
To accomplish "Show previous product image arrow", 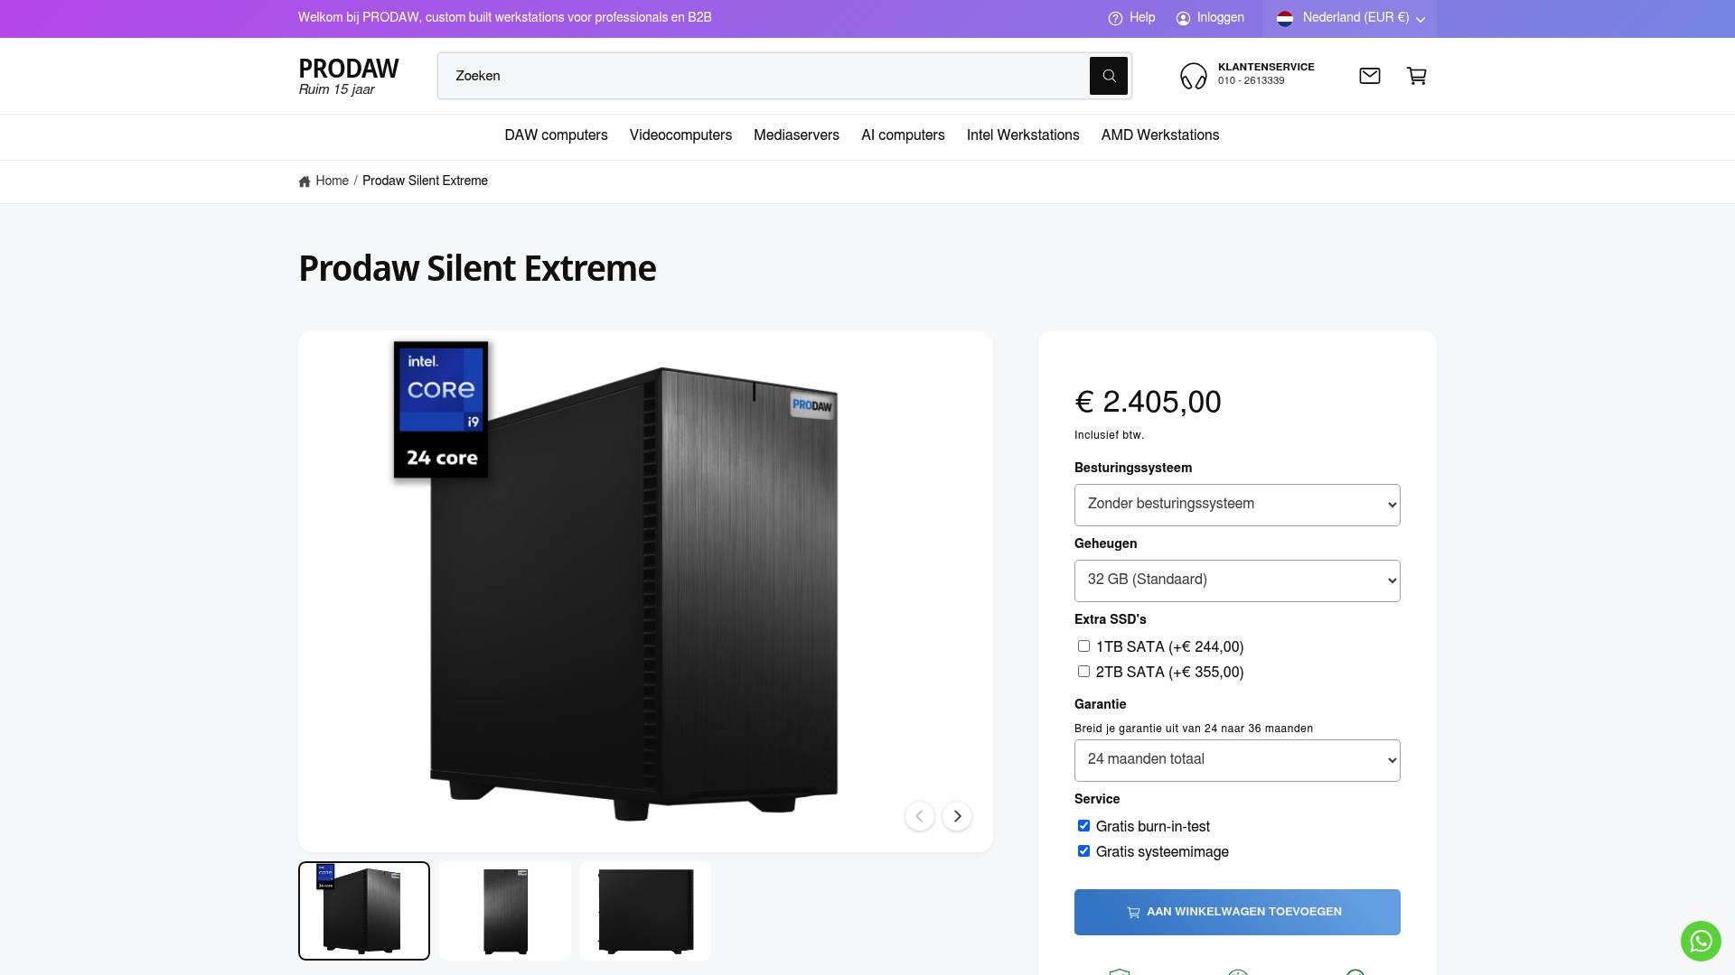I will (x=920, y=816).
